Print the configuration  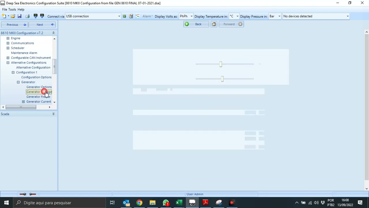pos(27,16)
